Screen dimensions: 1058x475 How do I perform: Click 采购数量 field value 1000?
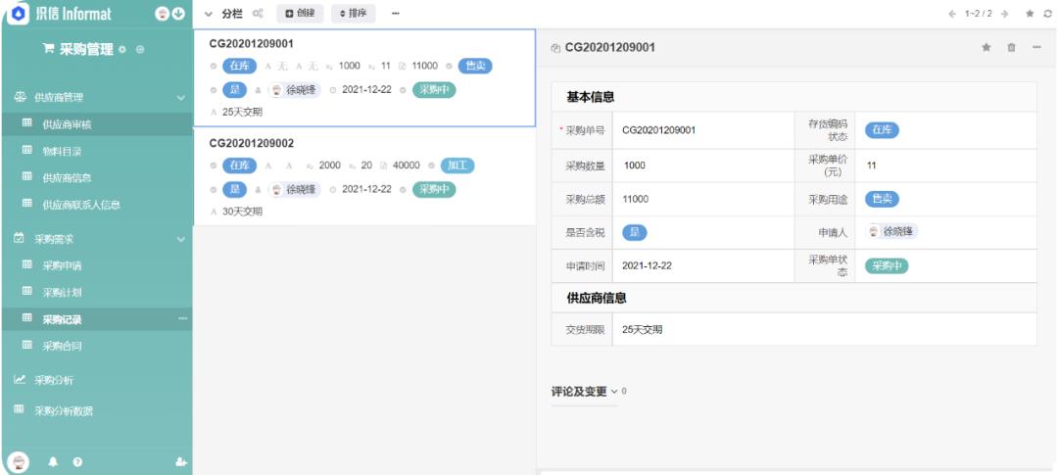(634, 166)
